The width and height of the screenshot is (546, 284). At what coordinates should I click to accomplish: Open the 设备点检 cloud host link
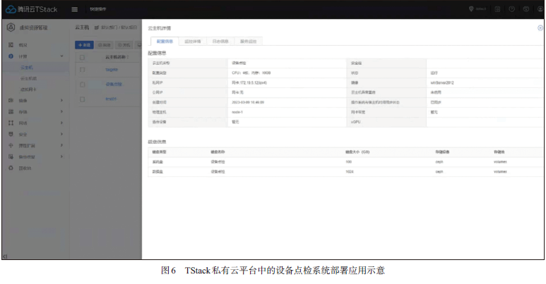(x=114, y=84)
